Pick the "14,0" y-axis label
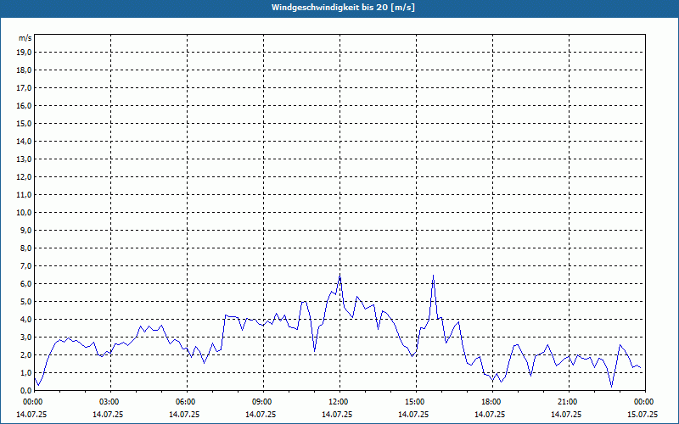 (25, 141)
